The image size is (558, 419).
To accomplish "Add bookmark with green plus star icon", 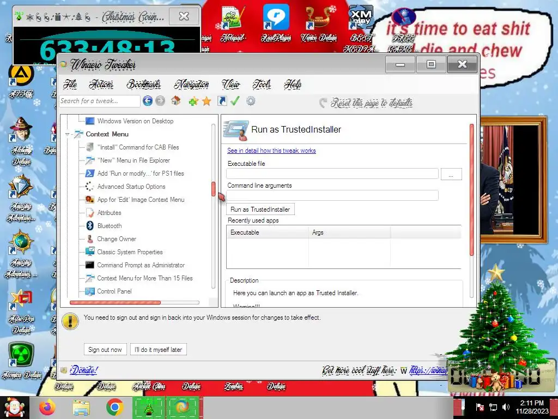I will [x=193, y=101].
